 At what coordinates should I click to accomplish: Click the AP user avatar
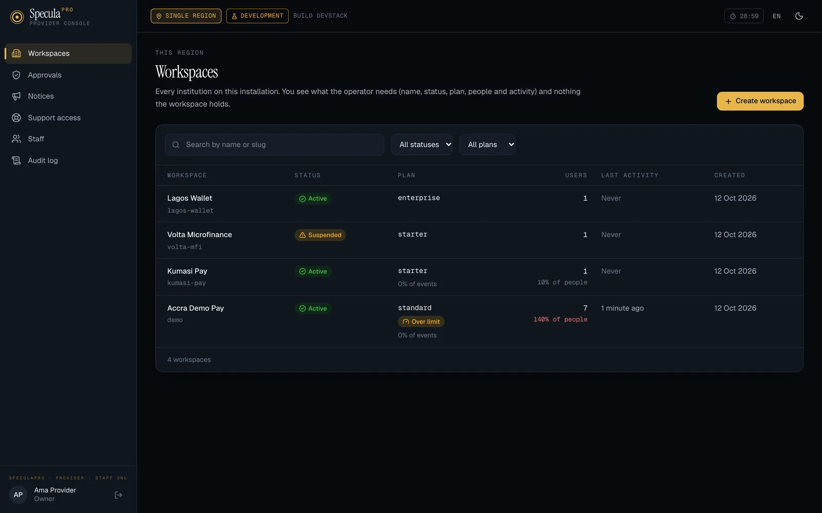click(x=18, y=495)
